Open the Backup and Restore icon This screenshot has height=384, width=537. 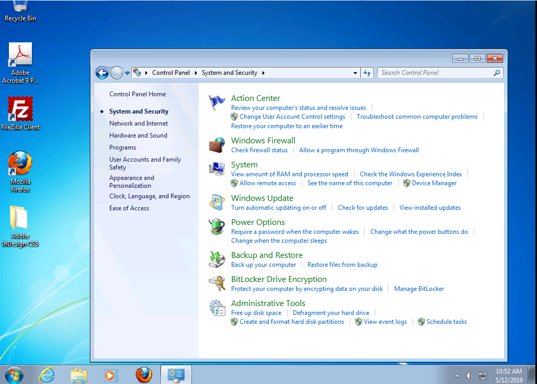pos(216,259)
